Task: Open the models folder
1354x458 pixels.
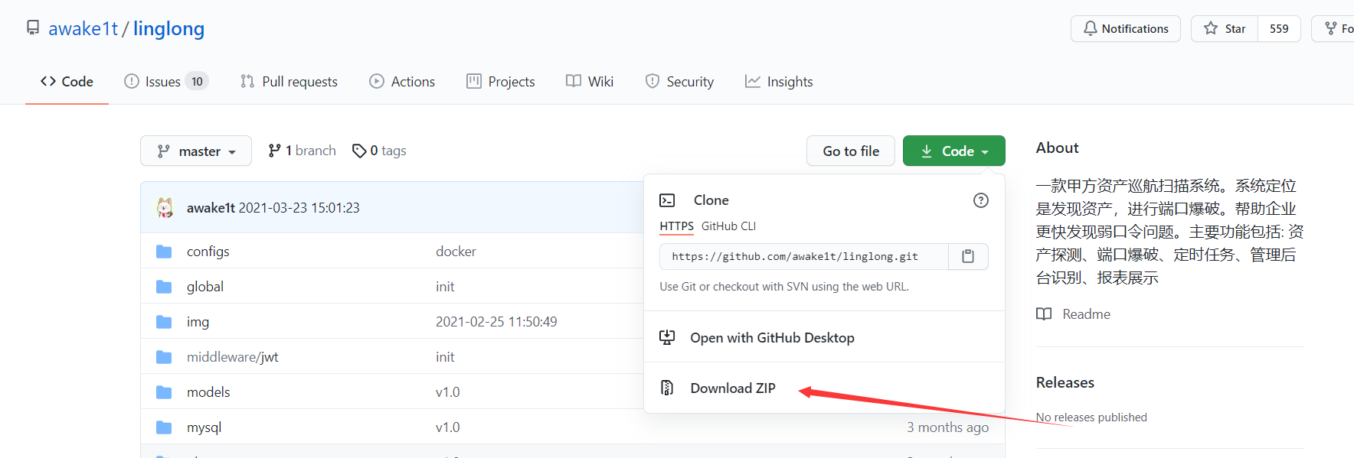Action: coord(208,391)
